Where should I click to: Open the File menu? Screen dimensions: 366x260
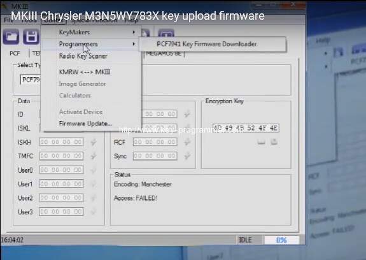(9, 20)
